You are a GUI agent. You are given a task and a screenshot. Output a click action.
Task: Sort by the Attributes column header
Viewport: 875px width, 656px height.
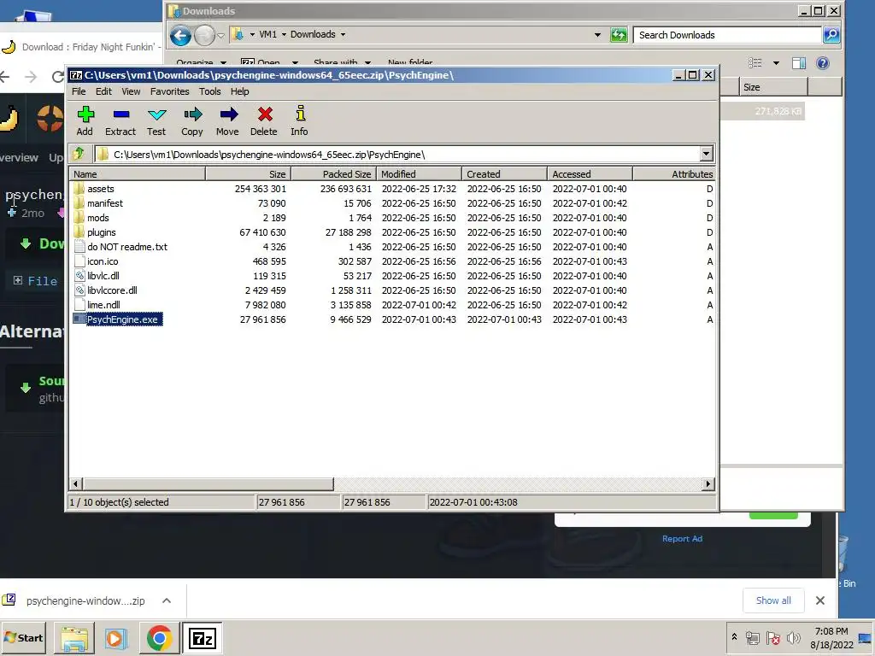coord(673,174)
